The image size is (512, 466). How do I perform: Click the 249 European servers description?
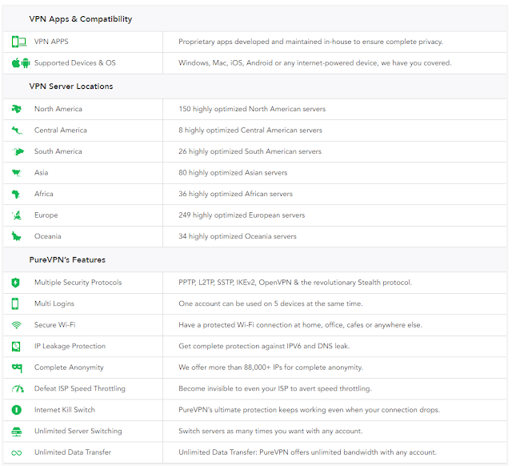[x=242, y=215]
